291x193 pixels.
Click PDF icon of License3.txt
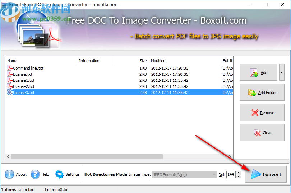pyautogui.click(x=10, y=92)
